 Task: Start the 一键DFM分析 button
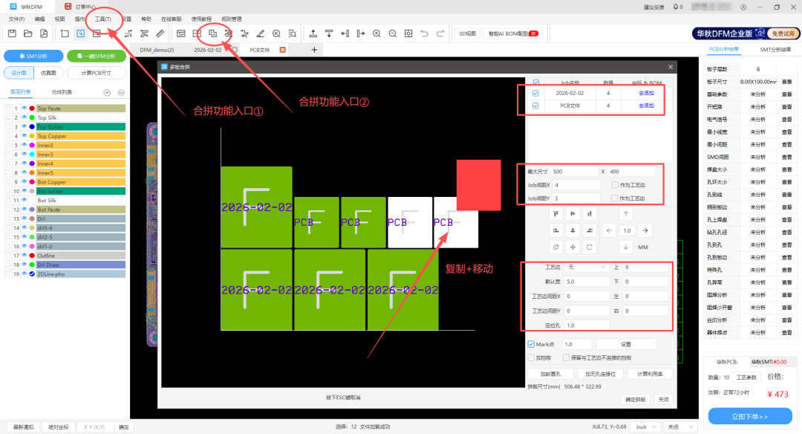[x=96, y=56]
